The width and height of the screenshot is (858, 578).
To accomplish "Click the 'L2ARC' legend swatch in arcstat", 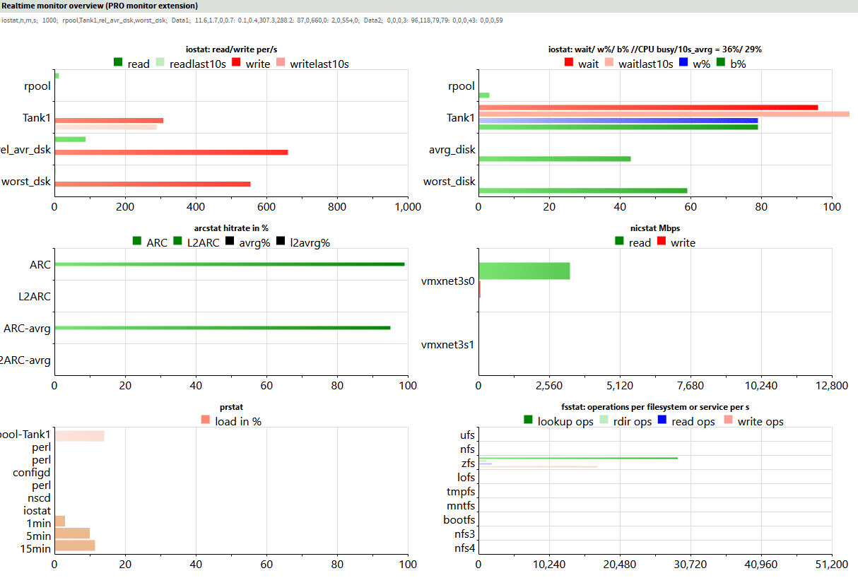I will point(177,242).
